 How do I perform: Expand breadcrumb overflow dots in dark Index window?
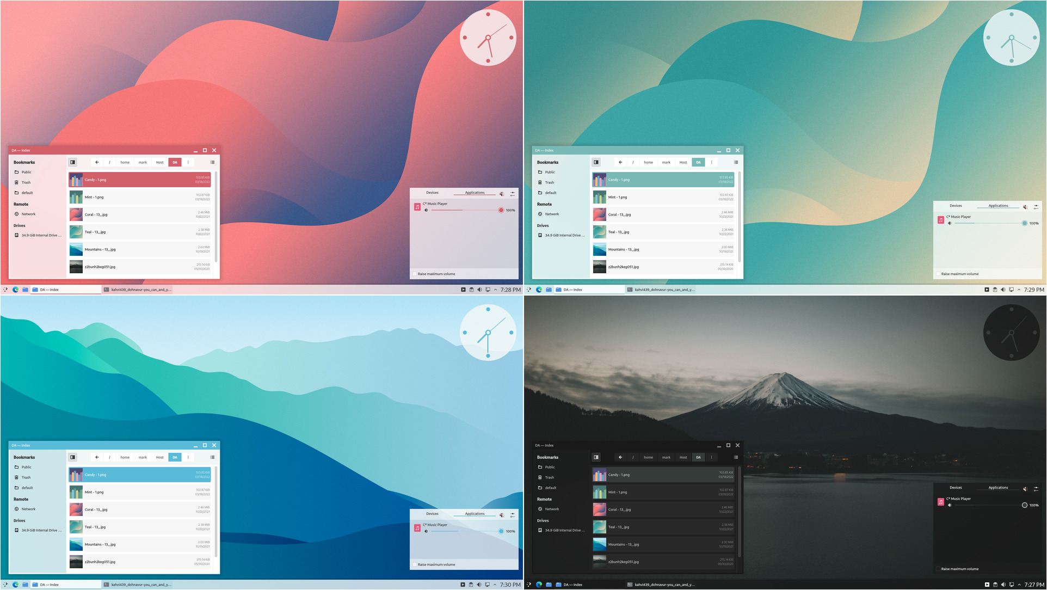click(x=712, y=457)
